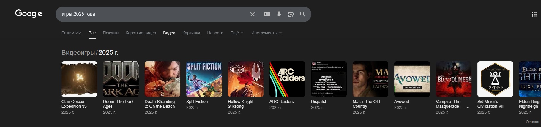Open Vampire: The Masquerade Bloodlines thumbnail
This screenshot has width=541, height=127.
click(x=454, y=79)
